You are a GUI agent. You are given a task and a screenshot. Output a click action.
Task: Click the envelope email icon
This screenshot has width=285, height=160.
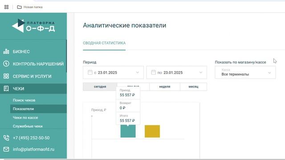click(x=6, y=149)
